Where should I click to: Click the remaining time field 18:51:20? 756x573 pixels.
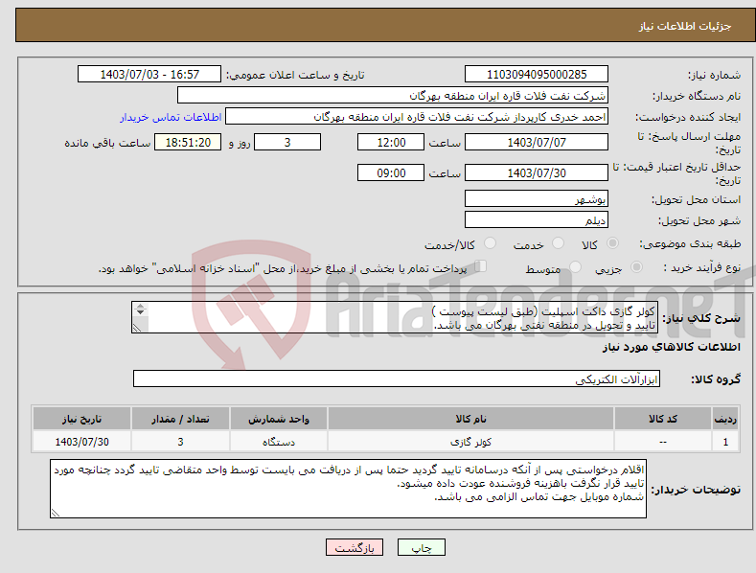click(x=188, y=142)
